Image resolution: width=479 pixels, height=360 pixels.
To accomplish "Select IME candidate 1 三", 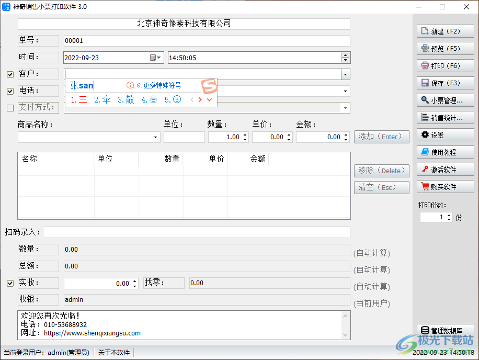I will click(79, 99).
